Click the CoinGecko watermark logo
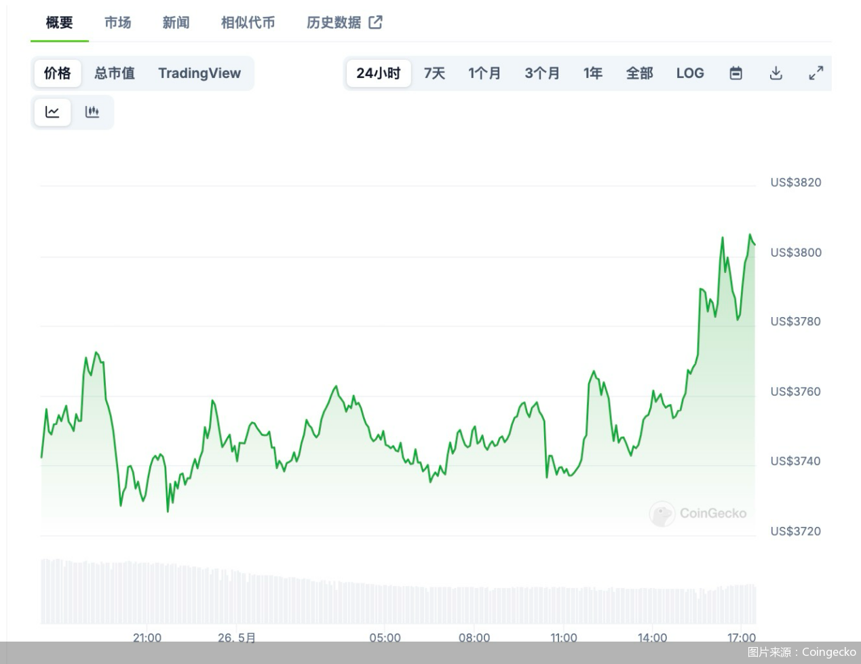 coord(699,514)
